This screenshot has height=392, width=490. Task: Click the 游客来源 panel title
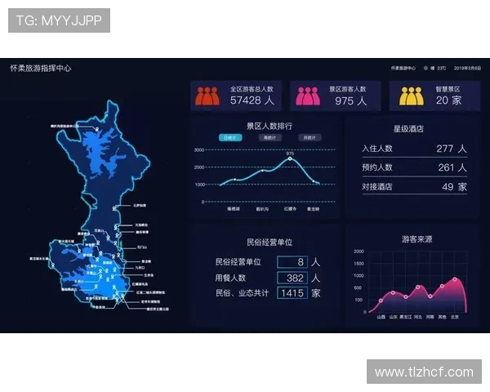(x=416, y=239)
